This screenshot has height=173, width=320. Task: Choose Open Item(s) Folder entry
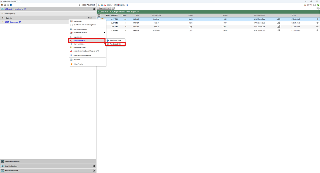[x=87, y=48]
